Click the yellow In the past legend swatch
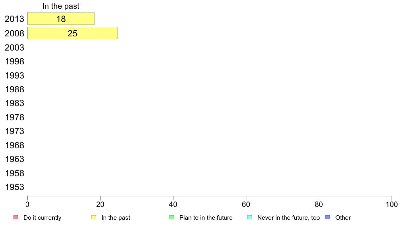Image resolution: width=401 pixels, height=248 pixels. (x=94, y=217)
